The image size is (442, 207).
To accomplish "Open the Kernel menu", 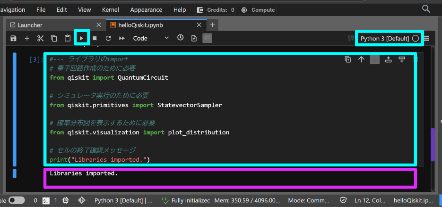I will click(111, 10).
